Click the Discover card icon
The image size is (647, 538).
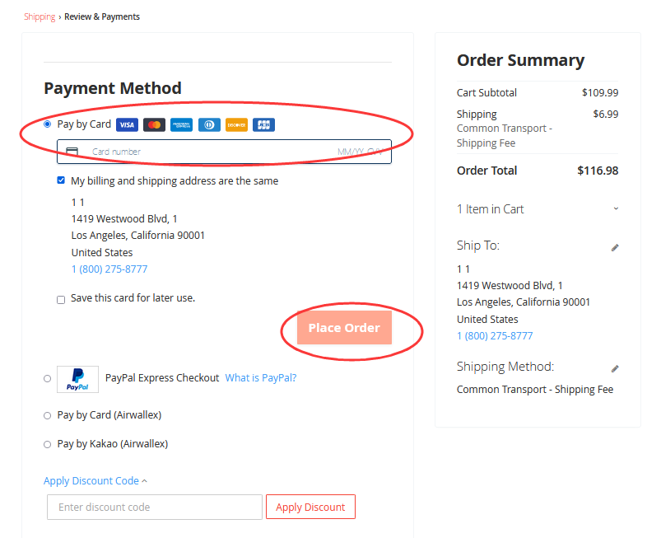(236, 124)
